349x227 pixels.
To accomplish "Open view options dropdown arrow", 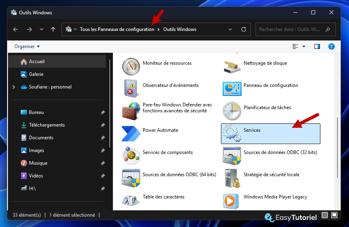I will (304, 46).
